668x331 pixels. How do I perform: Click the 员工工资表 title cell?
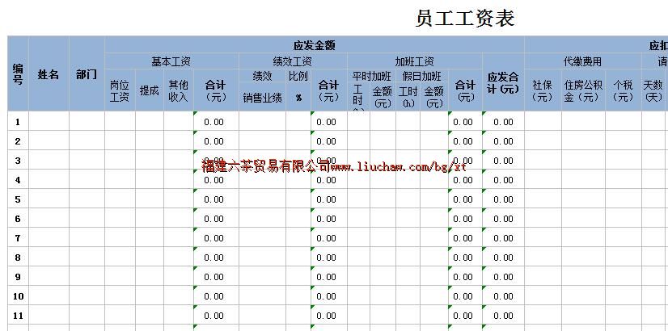tap(464, 19)
